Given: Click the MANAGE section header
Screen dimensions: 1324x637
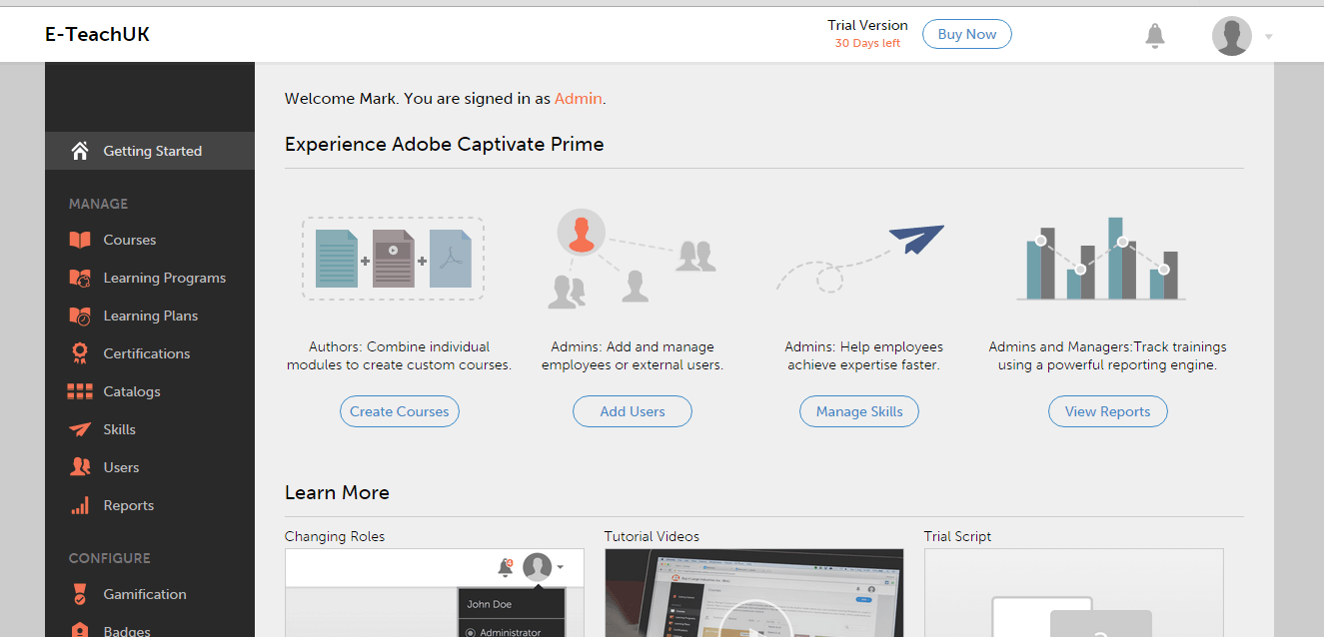Looking at the screenshot, I should 98,204.
